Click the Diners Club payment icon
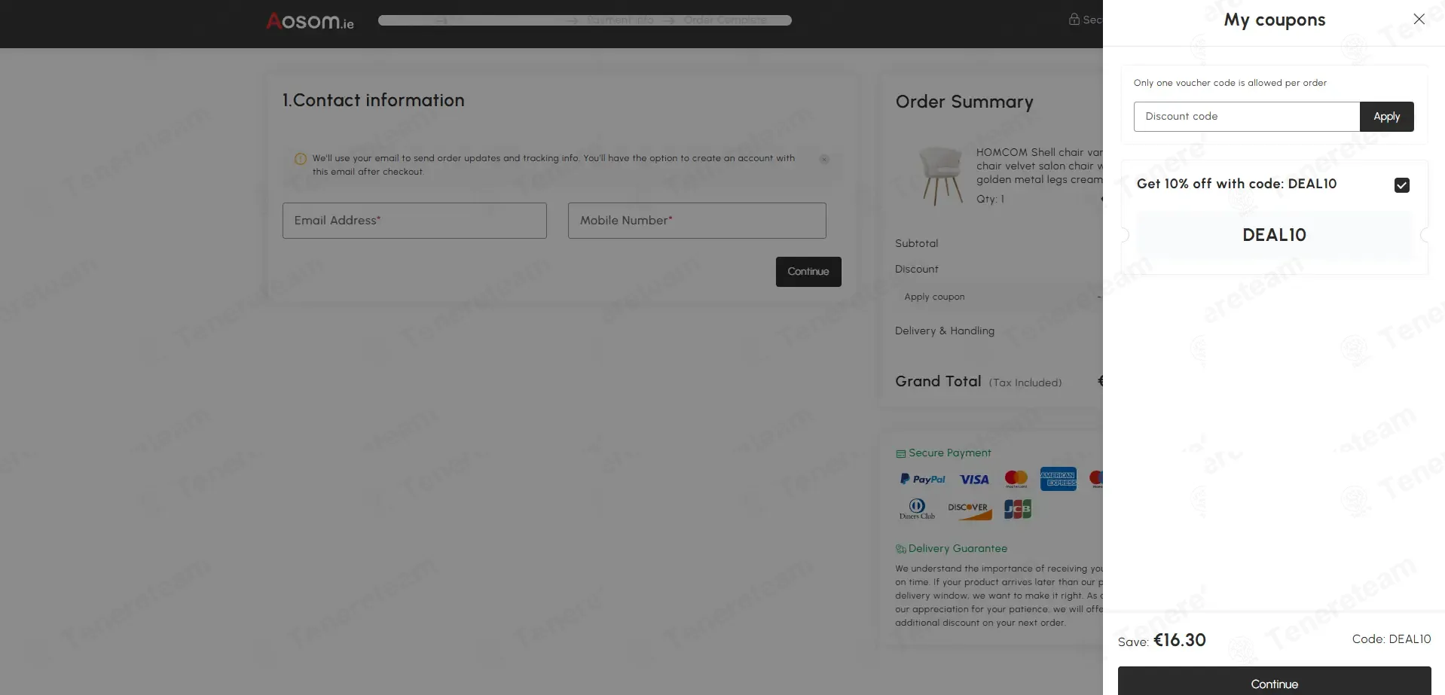The height and width of the screenshot is (695, 1445). tap(917, 510)
